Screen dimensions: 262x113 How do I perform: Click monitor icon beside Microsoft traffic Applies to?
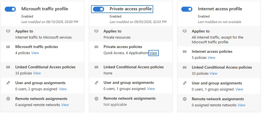(8, 31)
